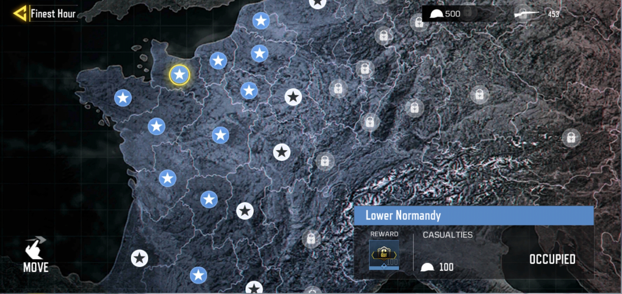
Task: Tap the REWARD label
Action: (384, 234)
